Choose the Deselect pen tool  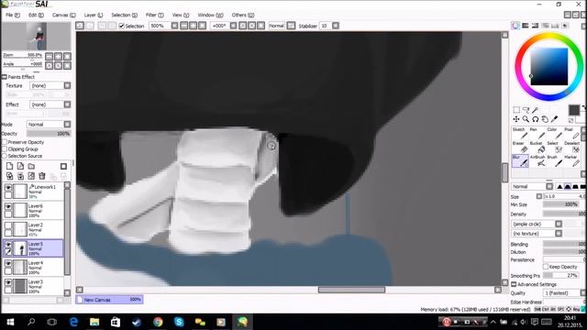571,148
